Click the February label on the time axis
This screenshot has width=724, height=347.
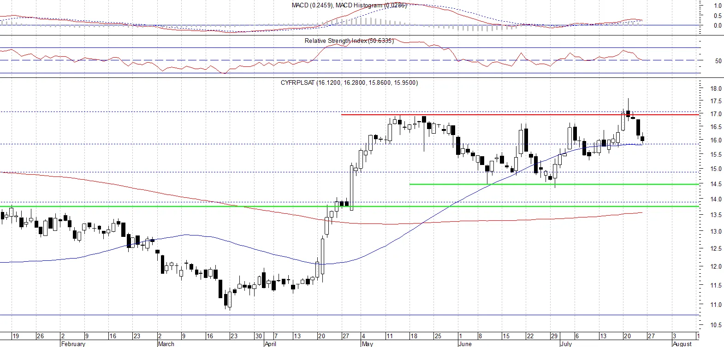pos(73,344)
